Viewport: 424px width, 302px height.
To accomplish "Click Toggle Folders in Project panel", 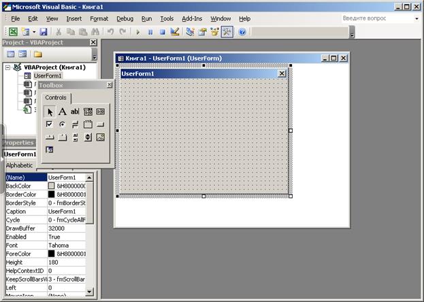I will 38,54.
